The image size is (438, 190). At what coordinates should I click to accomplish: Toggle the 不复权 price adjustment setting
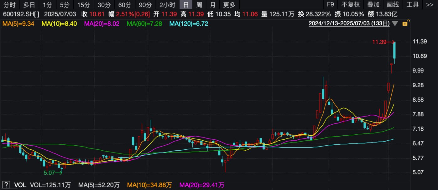point(351,5)
